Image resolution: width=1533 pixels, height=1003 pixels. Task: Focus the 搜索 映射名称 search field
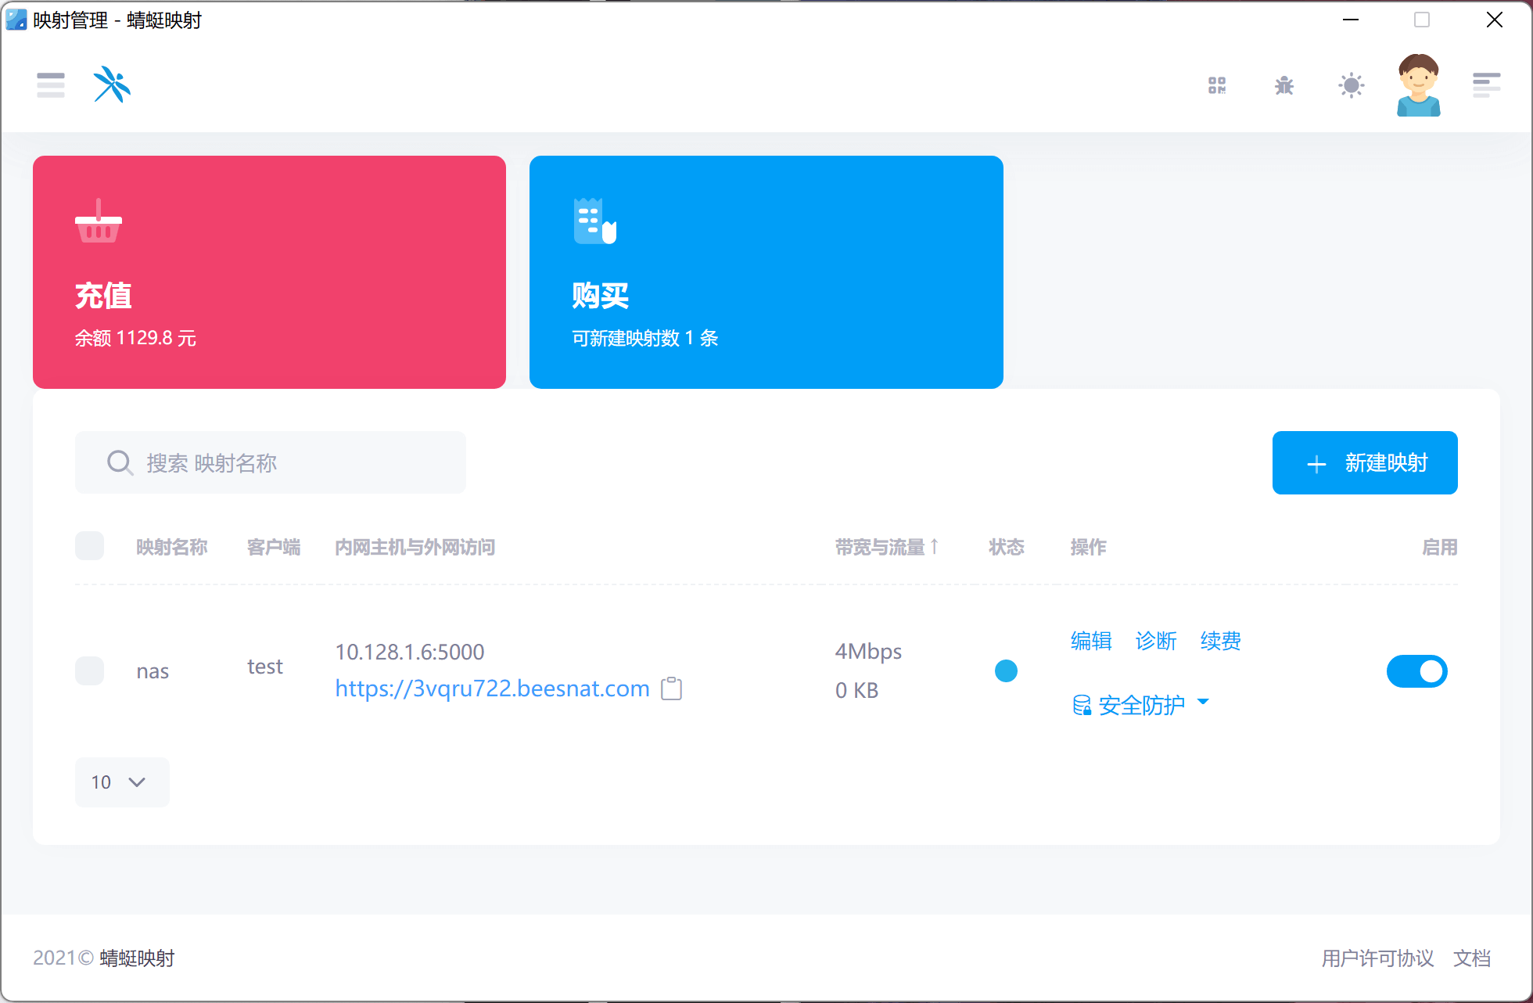[x=271, y=462]
